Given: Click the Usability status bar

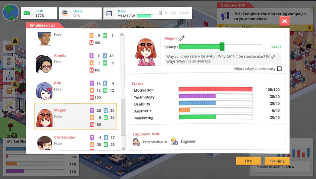Looking at the screenshot, I should (x=215, y=103).
